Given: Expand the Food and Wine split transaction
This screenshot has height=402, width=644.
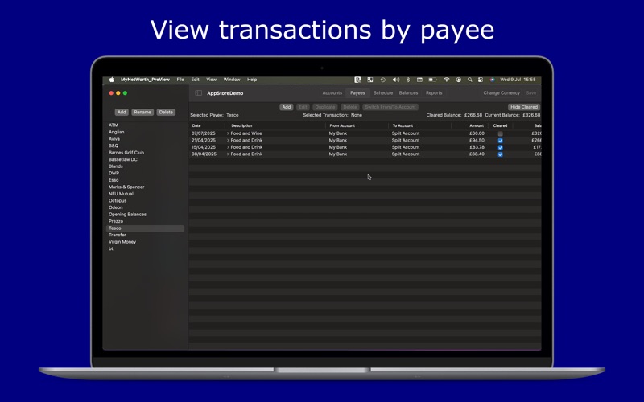Looking at the screenshot, I should (228, 133).
